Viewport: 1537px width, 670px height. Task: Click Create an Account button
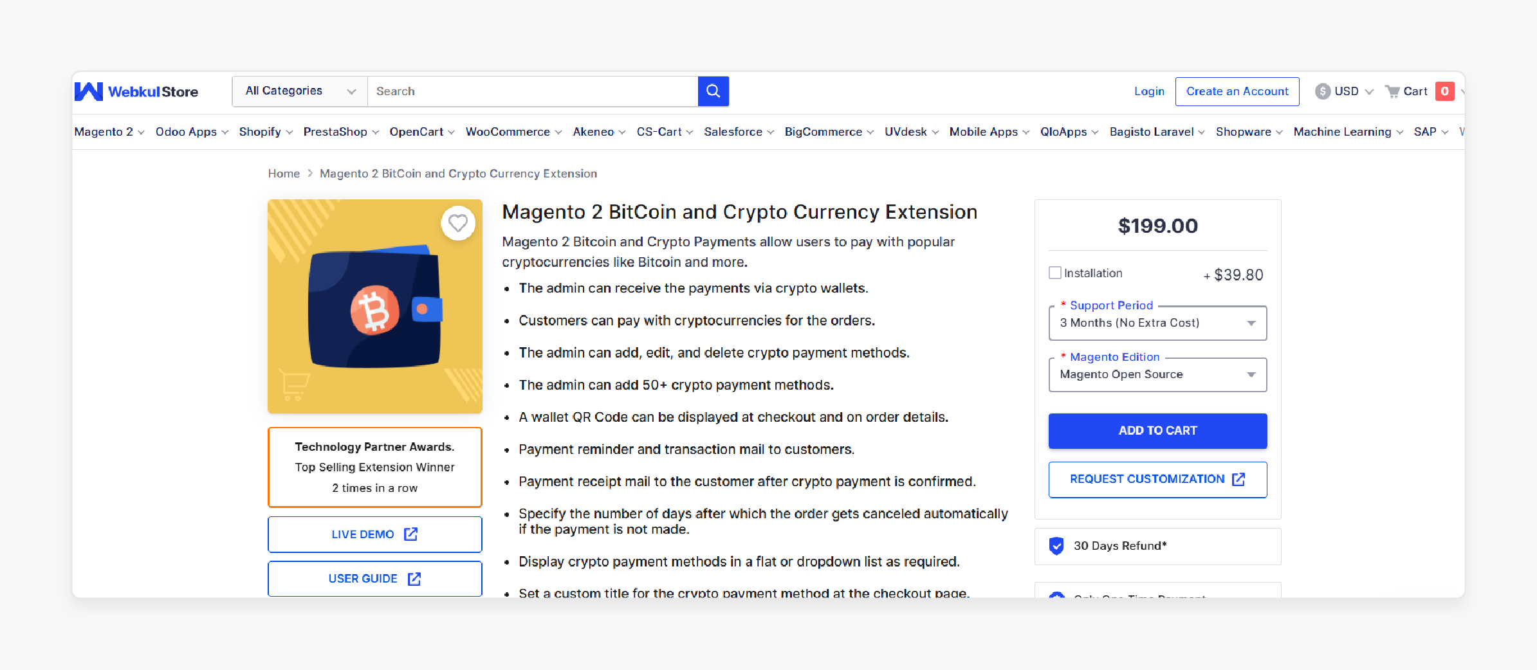1237,91
